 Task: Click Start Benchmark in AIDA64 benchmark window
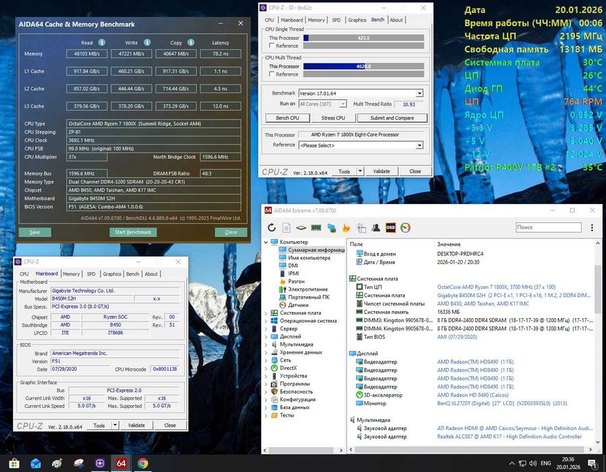133,232
